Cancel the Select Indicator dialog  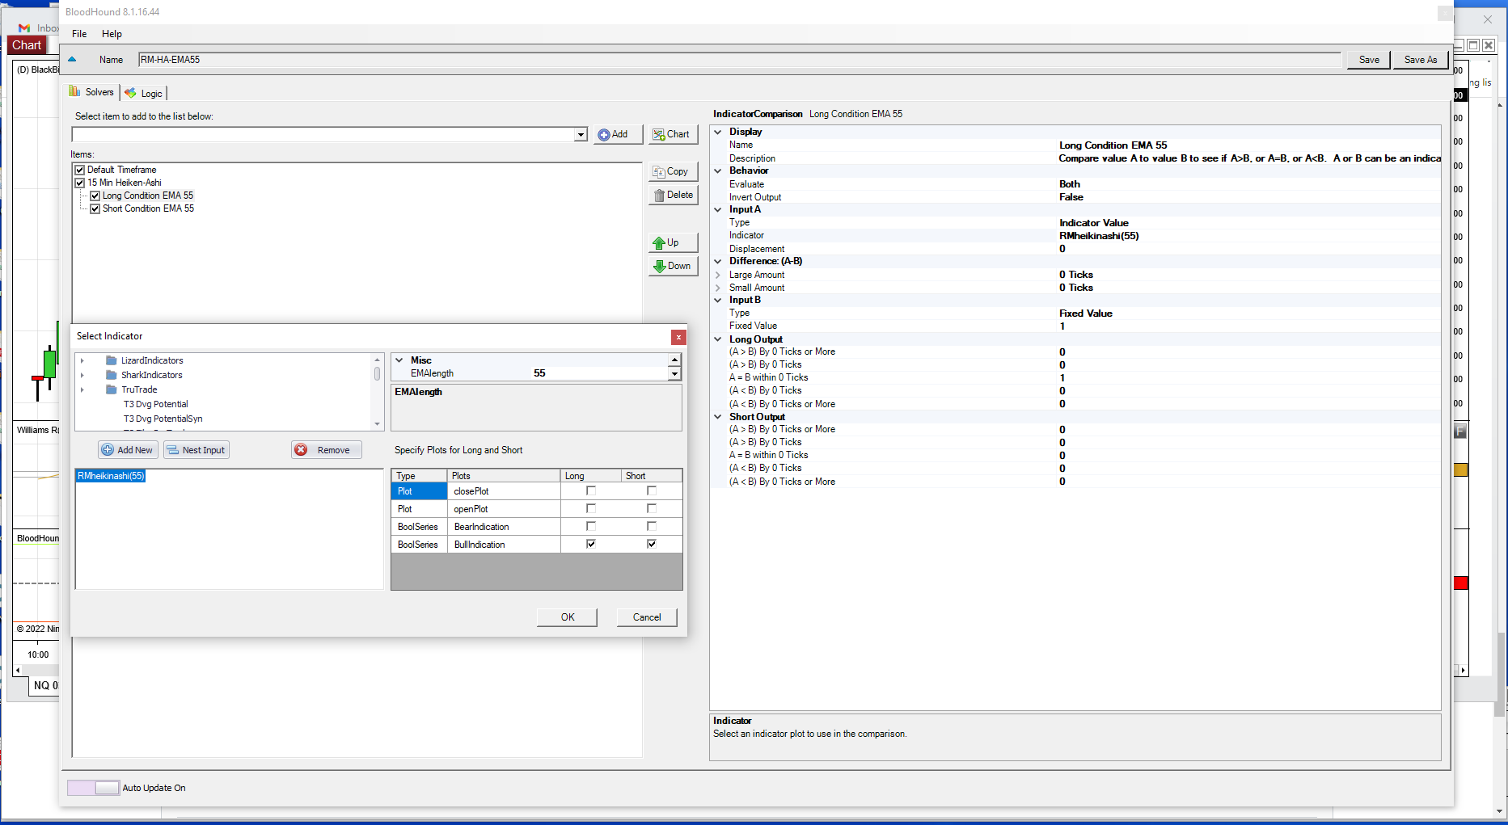(x=647, y=617)
